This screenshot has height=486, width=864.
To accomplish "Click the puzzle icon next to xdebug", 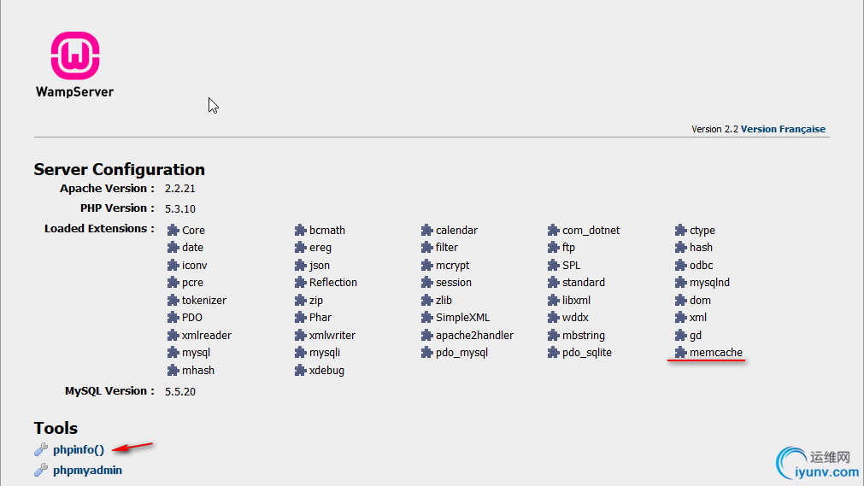I will pyautogui.click(x=300, y=371).
